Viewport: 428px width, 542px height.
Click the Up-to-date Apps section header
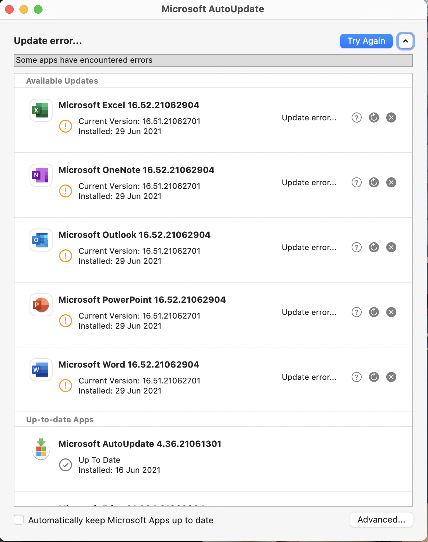click(60, 419)
